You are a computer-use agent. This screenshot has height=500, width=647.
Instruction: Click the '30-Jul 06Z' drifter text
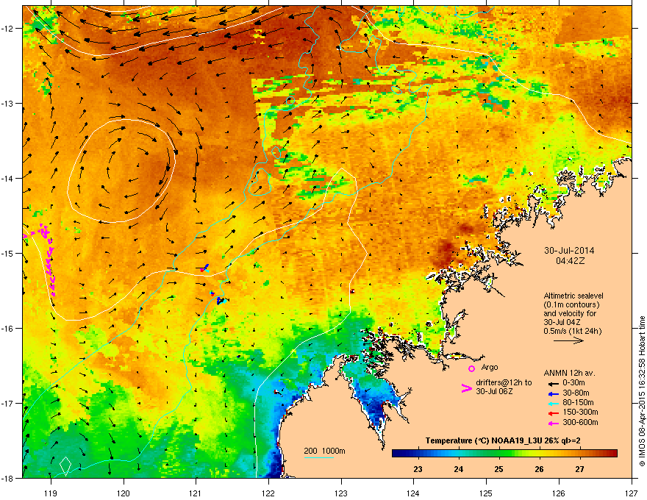[x=494, y=391]
